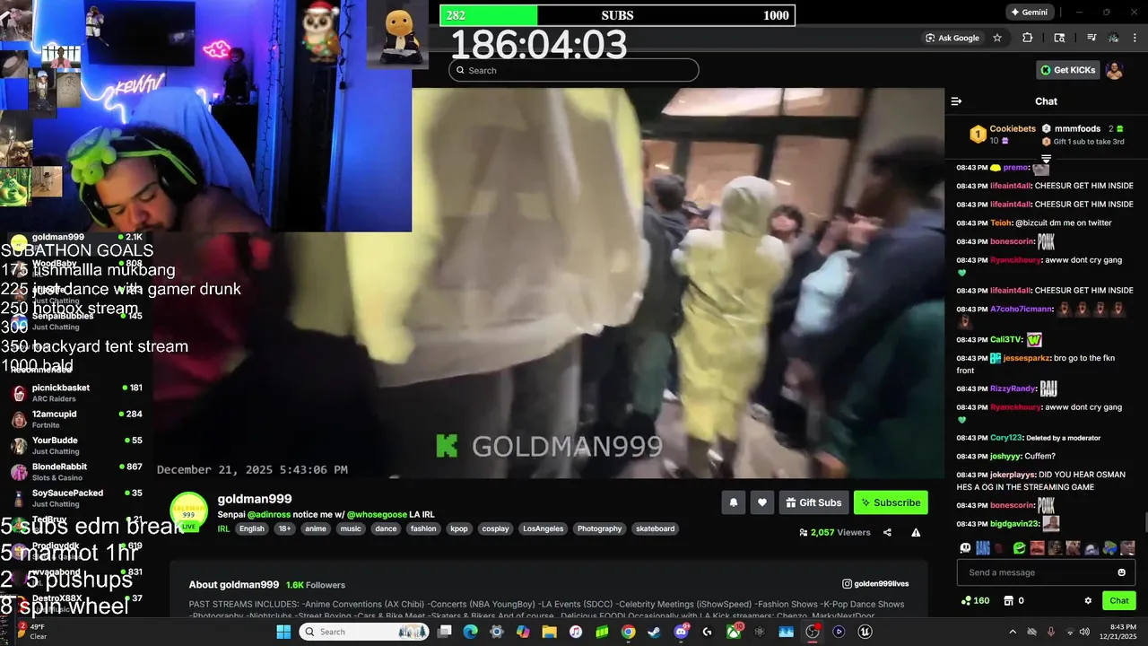1148x646 pixels.
Task: Click the goldman999 live avatar
Action: pos(188,512)
